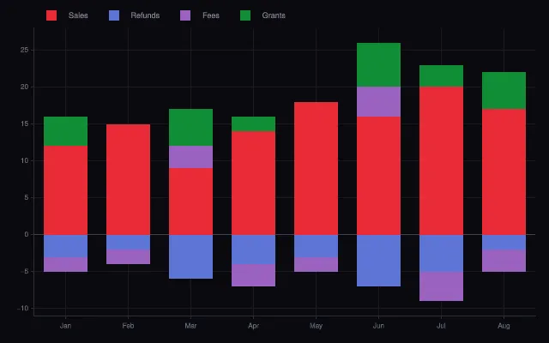549x343 pixels.
Task: Select the green Grants segment for Jan
Action: pyautogui.click(x=65, y=131)
